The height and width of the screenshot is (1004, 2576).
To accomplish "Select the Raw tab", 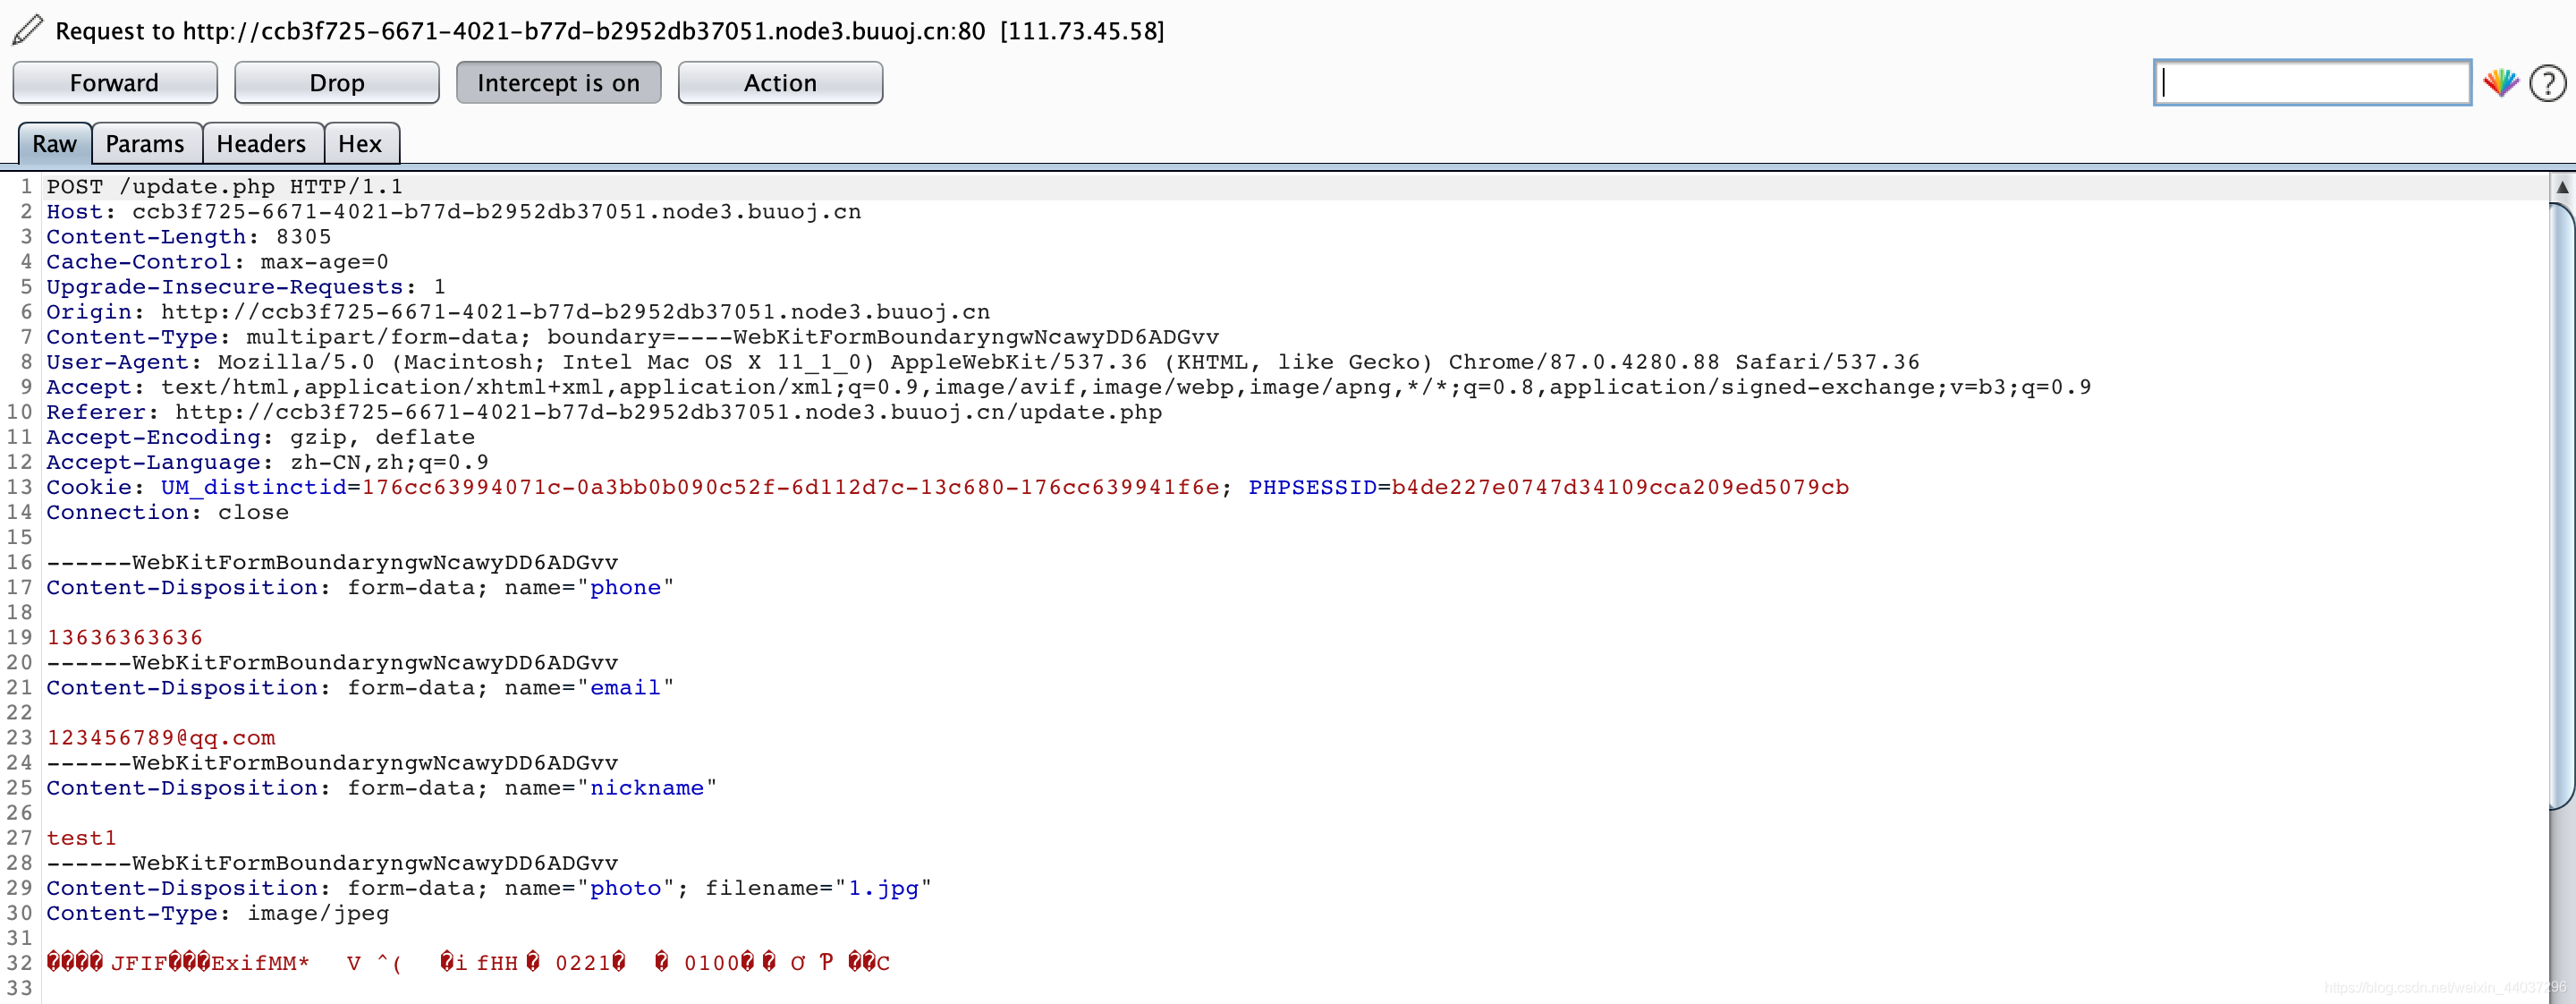I will 53,145.
